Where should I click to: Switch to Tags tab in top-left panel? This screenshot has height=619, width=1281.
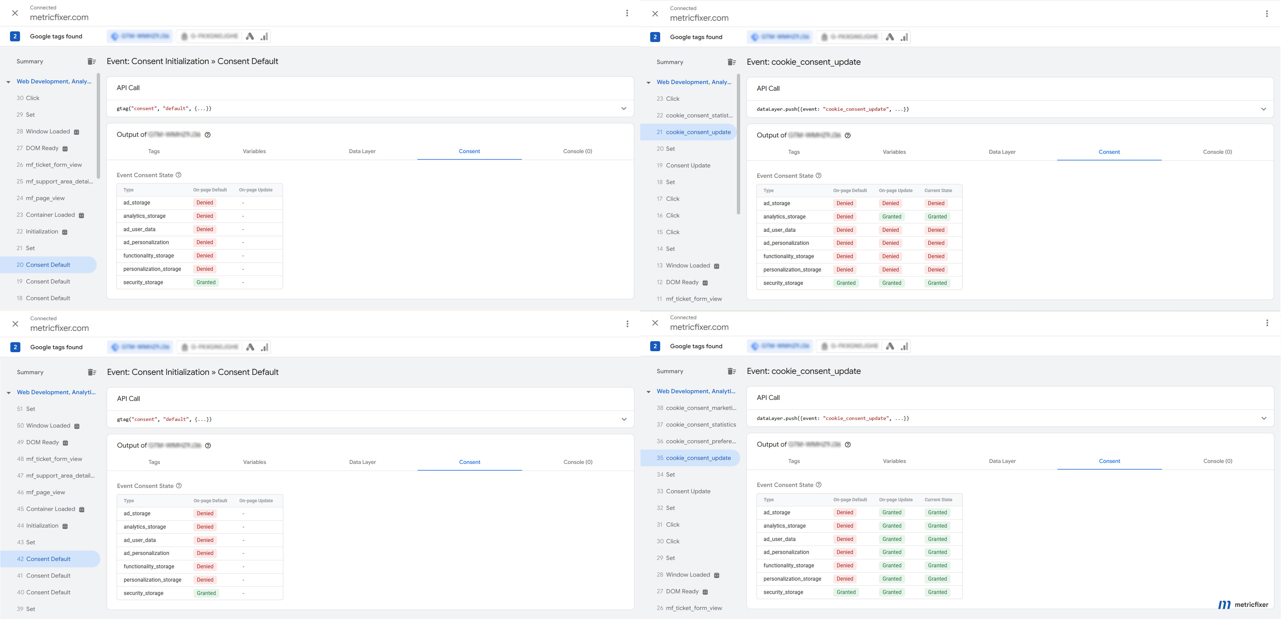(x=154, y=151)
